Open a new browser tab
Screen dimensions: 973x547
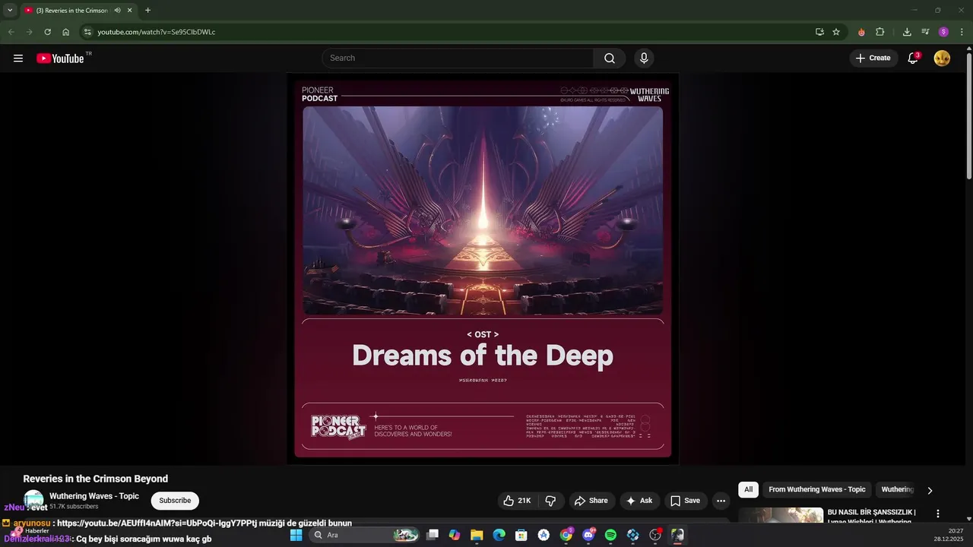coord(147,11)
